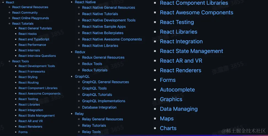This screenshot has width=268, height=136.
Task: Open the GraphQL Implementations link
Action: pyautogui.click(x=104, y=101)
